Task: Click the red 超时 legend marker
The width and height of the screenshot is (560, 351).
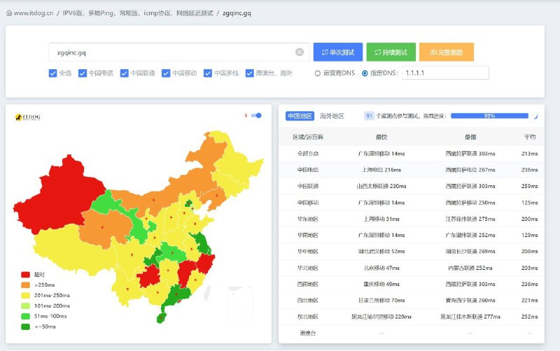Action: pos(26,275)
